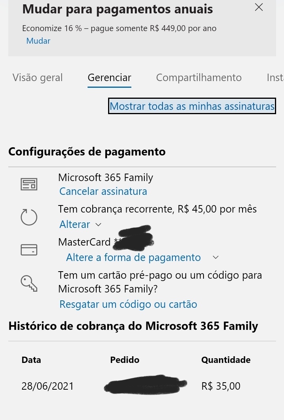The image size is (284, 420).
Task: Select the Gerenciar tab
Action: [109, 78]
